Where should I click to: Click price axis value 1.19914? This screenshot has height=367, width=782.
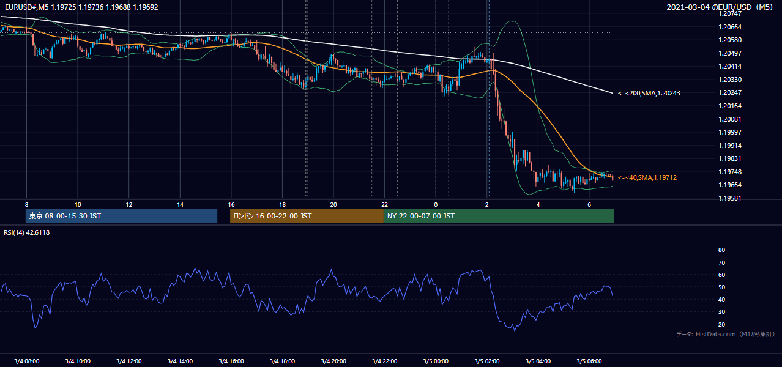tap(729, 146)
